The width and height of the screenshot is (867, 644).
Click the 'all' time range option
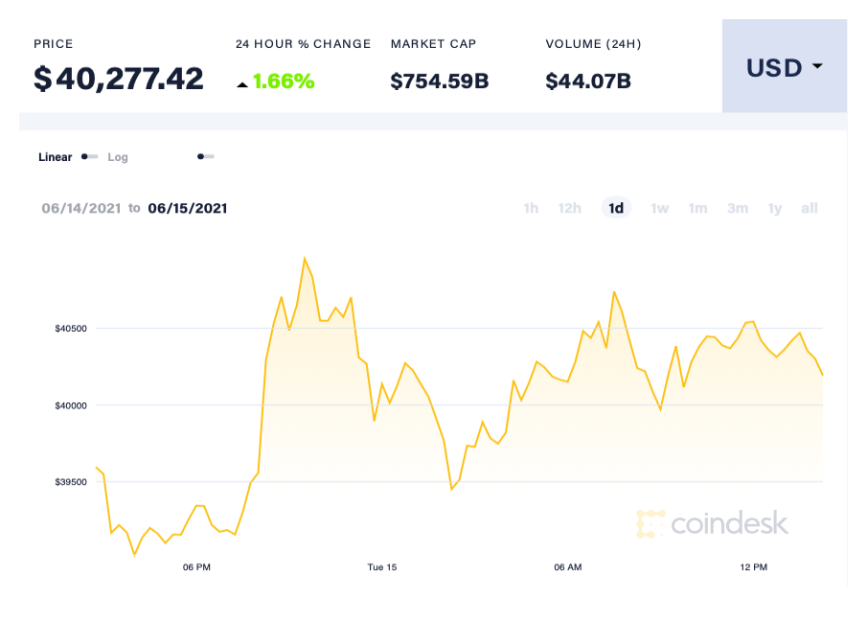809,208
